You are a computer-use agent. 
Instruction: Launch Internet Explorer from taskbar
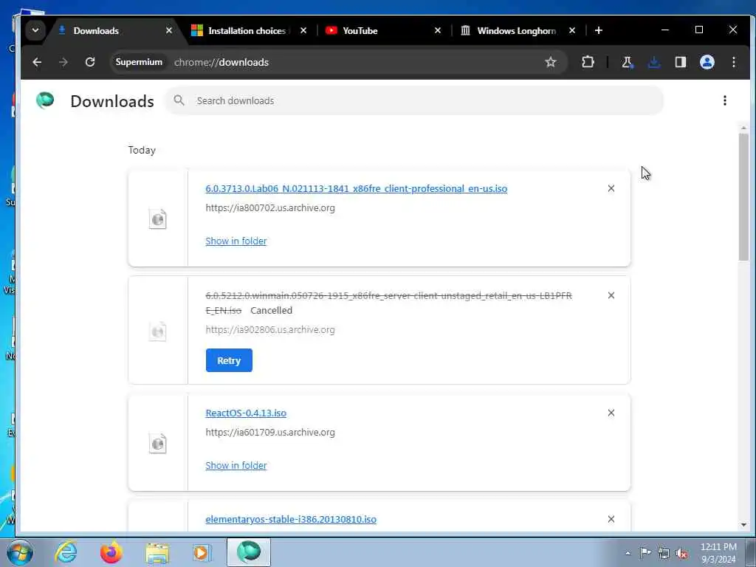66,552
